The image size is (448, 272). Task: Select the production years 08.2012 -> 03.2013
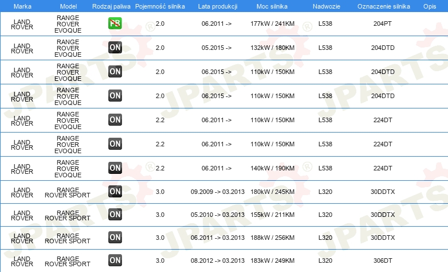point(218,261)
